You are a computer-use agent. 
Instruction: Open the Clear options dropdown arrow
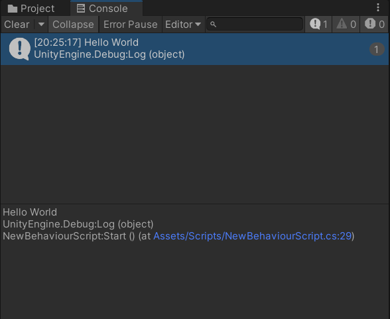click(x=41, y=25)
